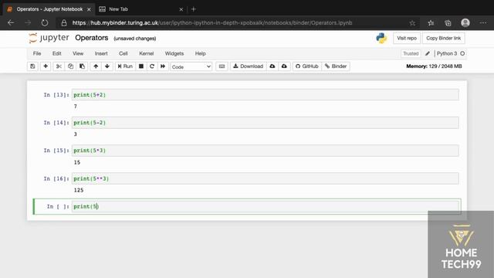Download the notebook
This screenshot has height=278, width=494.
pyautogui.click(x=248, y=66)
